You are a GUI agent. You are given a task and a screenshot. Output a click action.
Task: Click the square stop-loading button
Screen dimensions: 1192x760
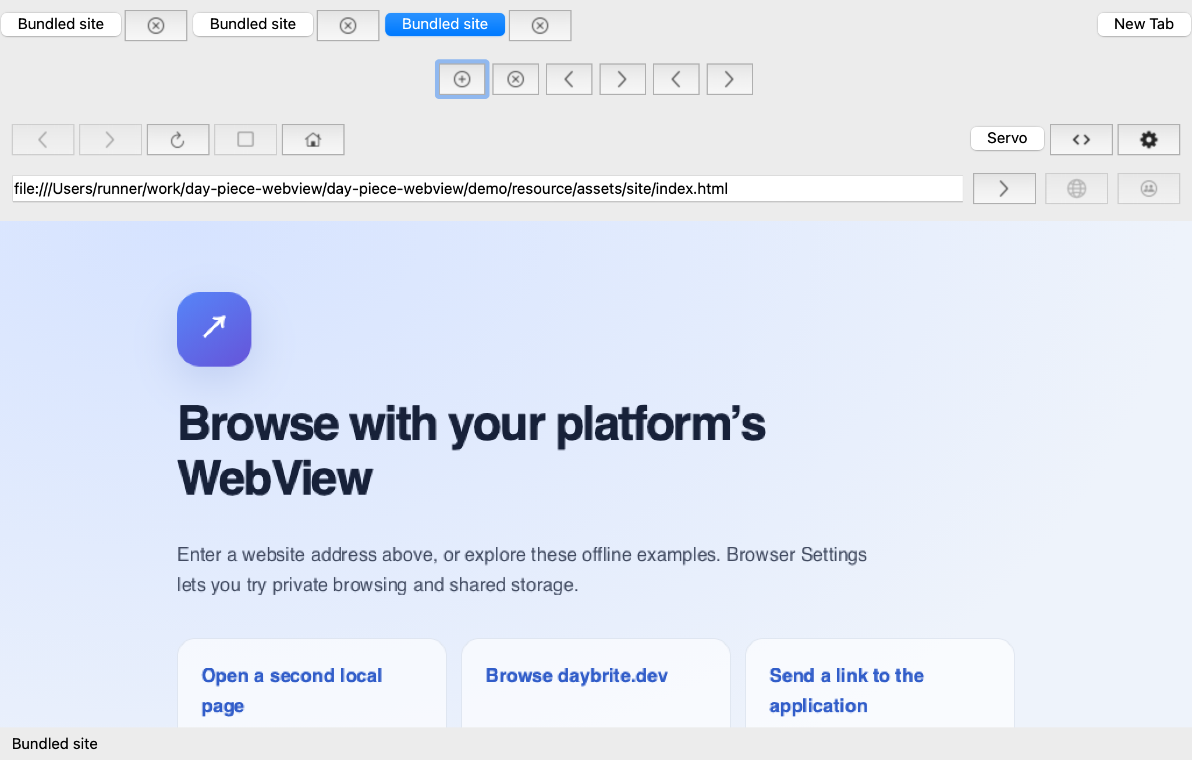[x=246, y=140]
